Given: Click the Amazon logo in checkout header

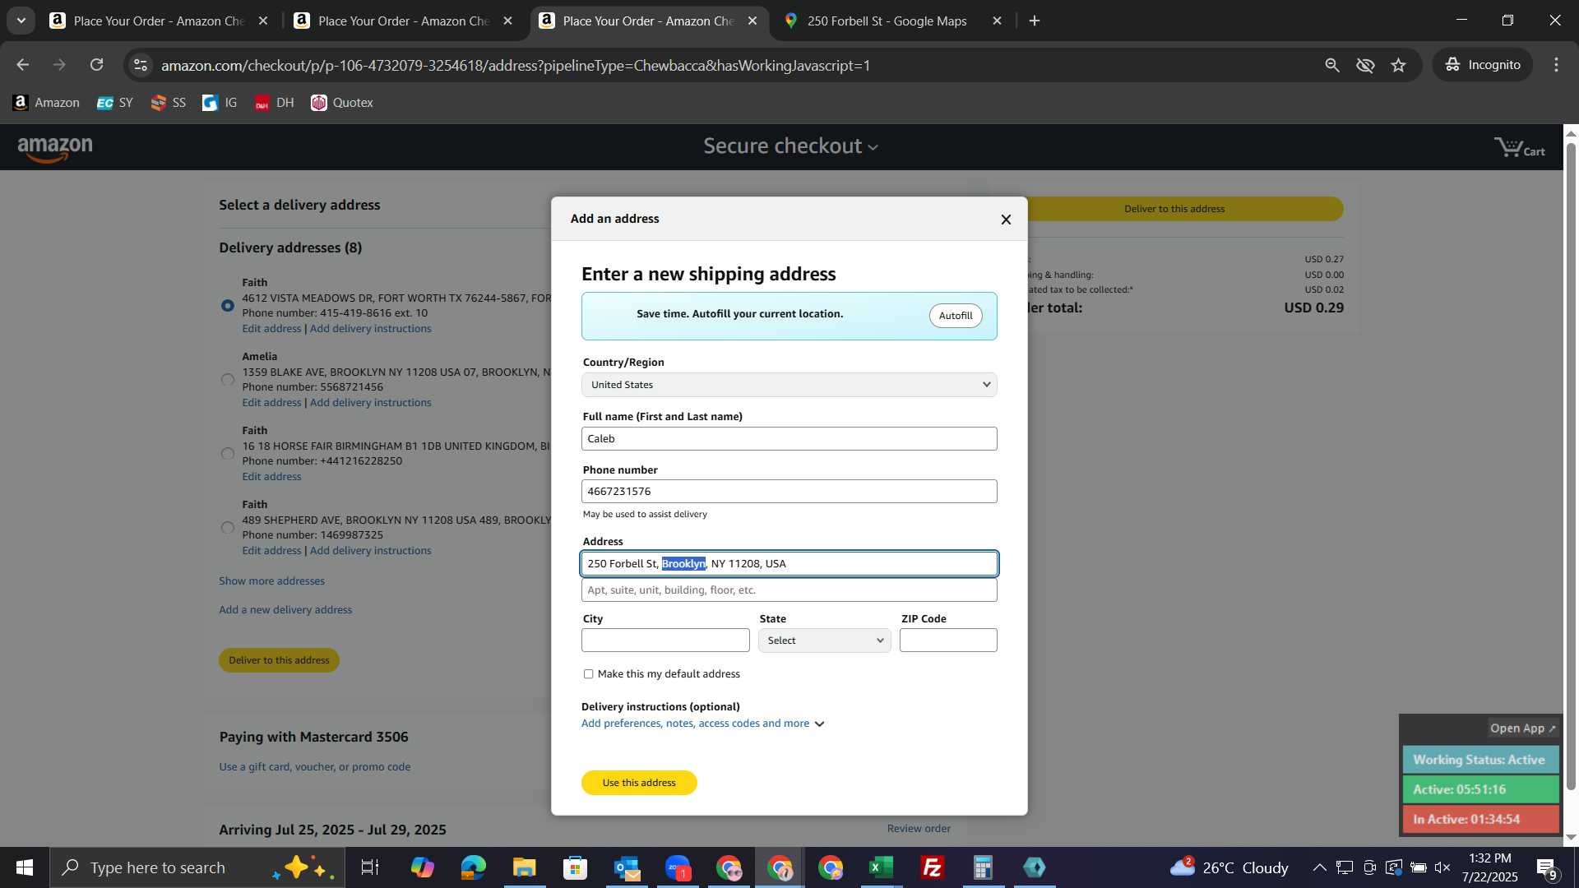Looking at the screenshot, I should pos(55,149).
